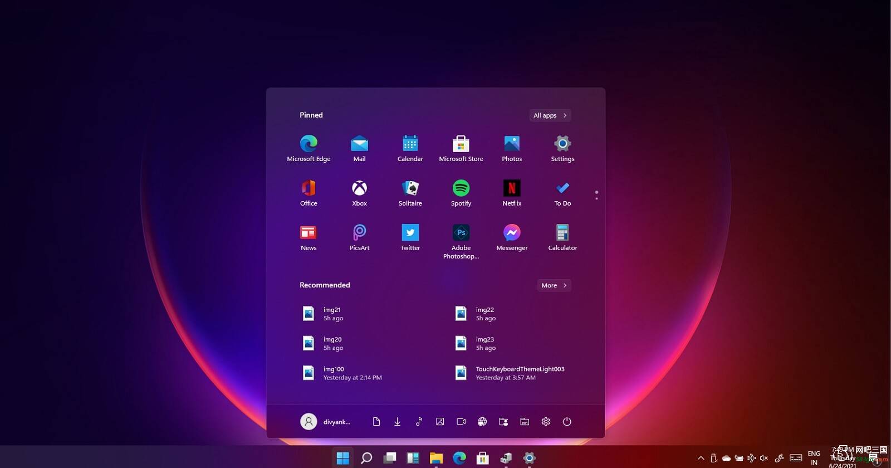Open Messenger
Viewport: 891px width, 468px height.
coord(512,237)
